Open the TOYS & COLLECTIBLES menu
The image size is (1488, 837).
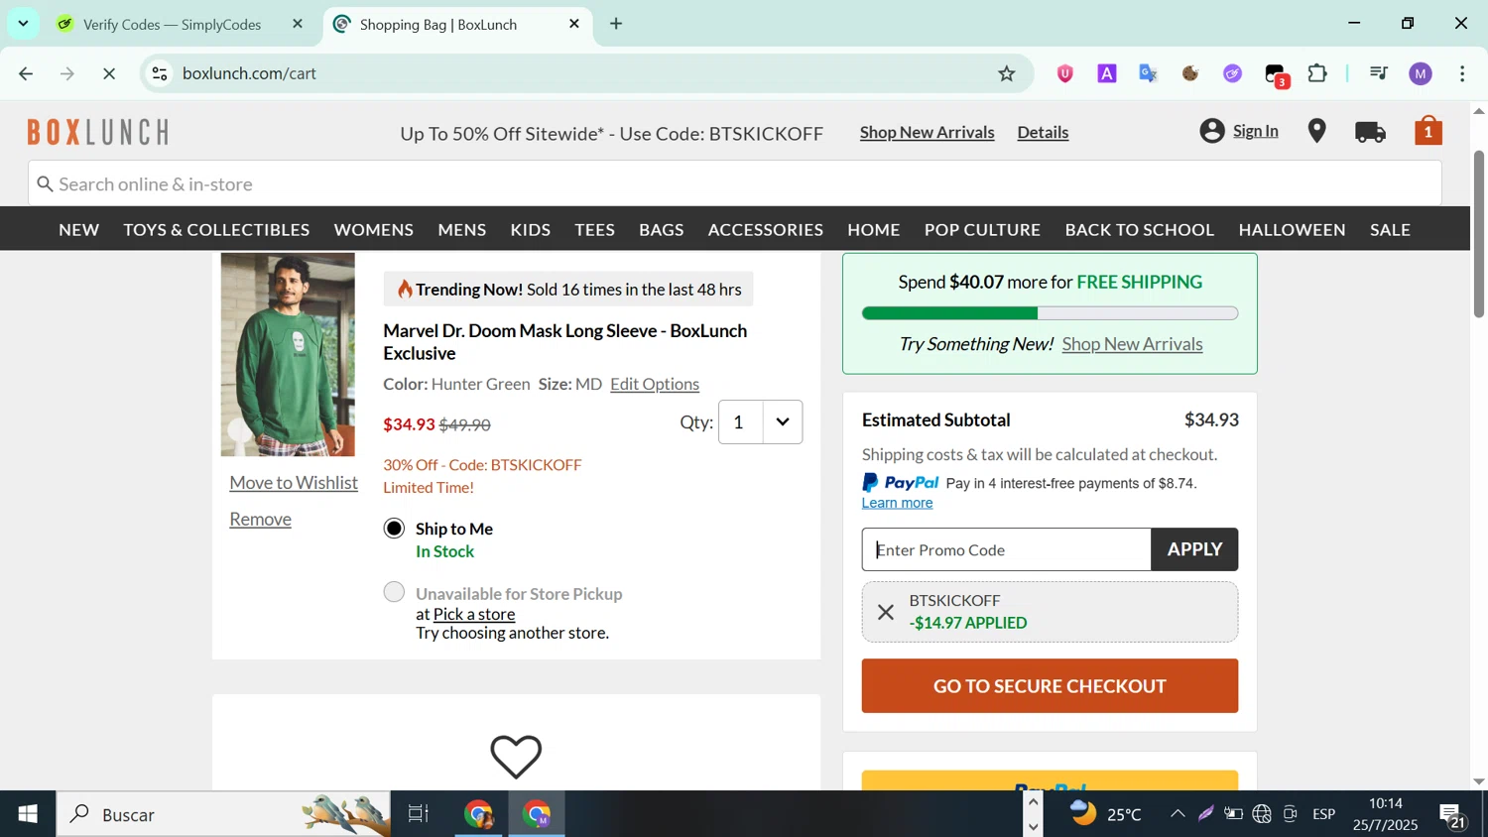pyautogui.click(x=216, y=230)
